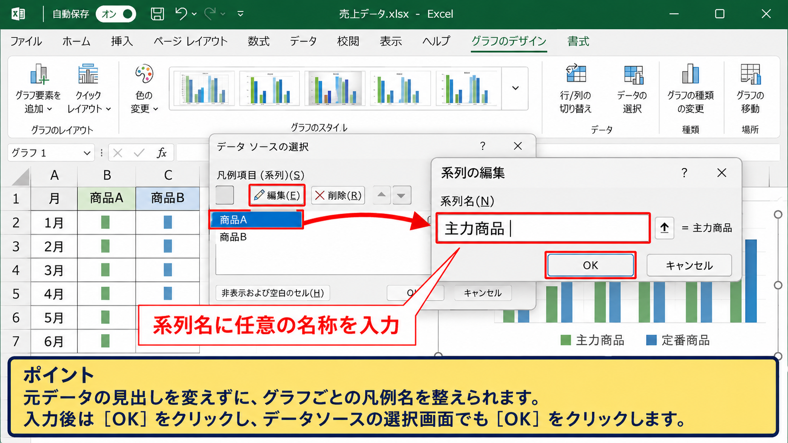The image size is (788, 443).
Task: Select cell B1 containing 商品A
Action: coord(107,198)
